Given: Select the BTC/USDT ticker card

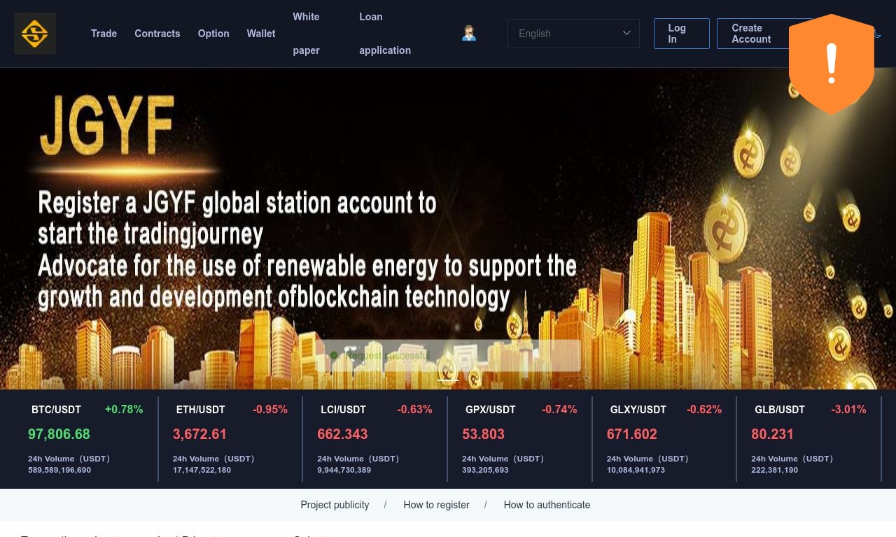Looking at the screenshot, I should pyautogui.click(x=86, y=439).
